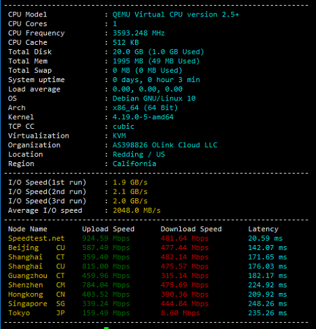Click the California region value
Screen dimensions: 316x329
pos(135,164)
